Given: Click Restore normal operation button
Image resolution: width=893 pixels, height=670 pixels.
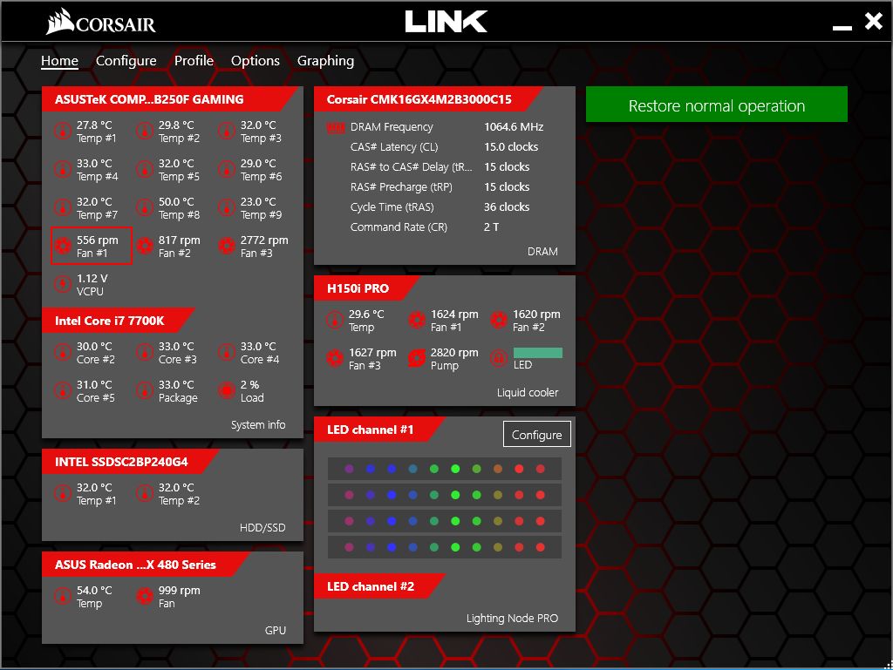Looking at the screenshot, I should 717,105.
